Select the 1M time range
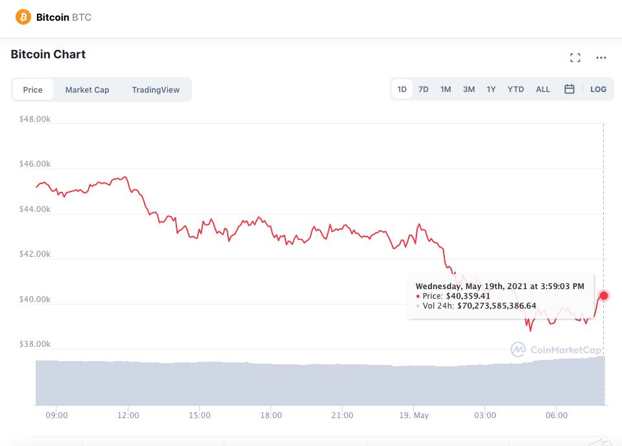This screenshot has width=622, height=446. [446, 89]
